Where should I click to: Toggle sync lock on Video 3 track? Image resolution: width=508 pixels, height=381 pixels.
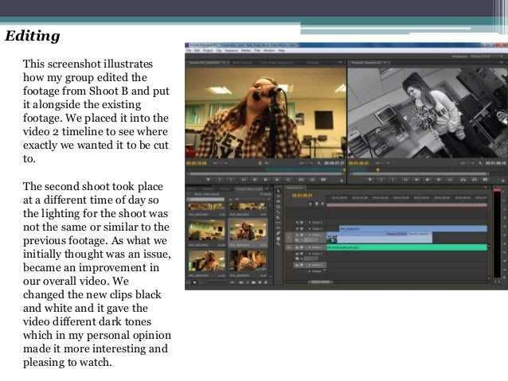(x=302, y=223)
